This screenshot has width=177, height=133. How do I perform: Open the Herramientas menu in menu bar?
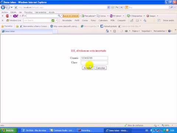41,12
